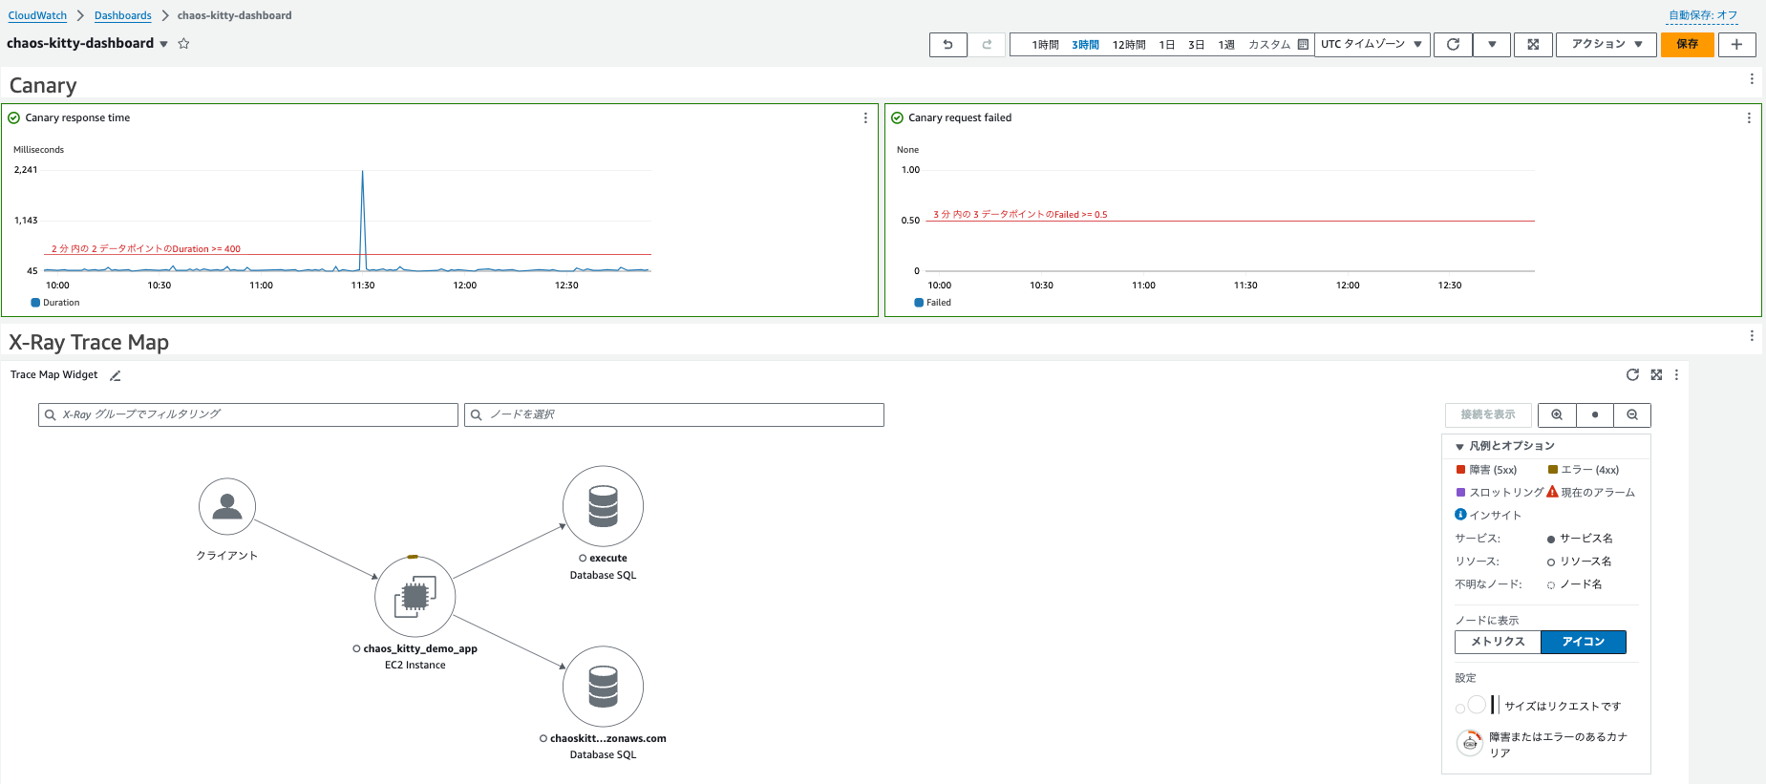Select the chaos_kitty_demo_app EC2 node
The height and width of the screenshot is (784, 1766).
415,597
